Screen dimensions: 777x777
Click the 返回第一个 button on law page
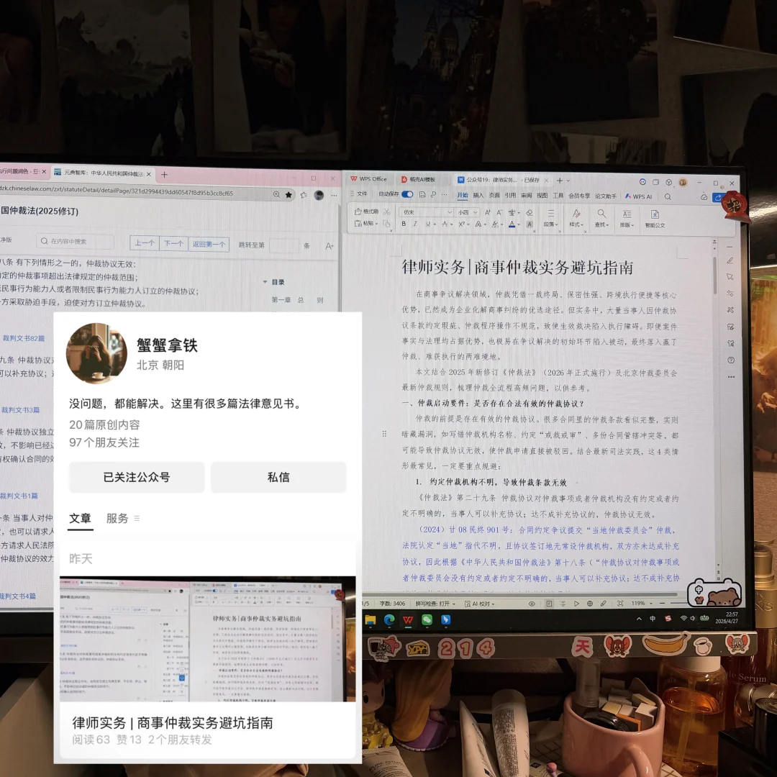tap(209, 244)
